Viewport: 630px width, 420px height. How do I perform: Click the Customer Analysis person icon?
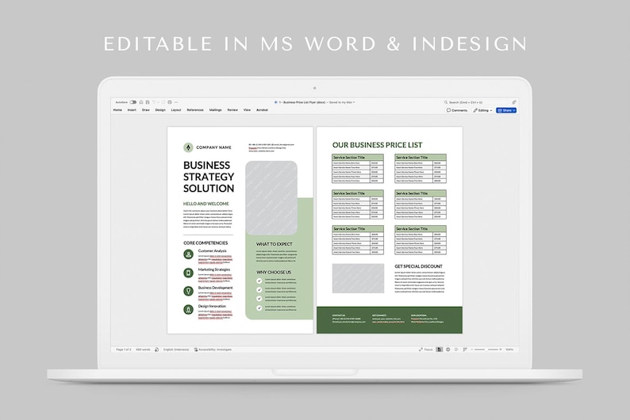click(x=188, y=254)
